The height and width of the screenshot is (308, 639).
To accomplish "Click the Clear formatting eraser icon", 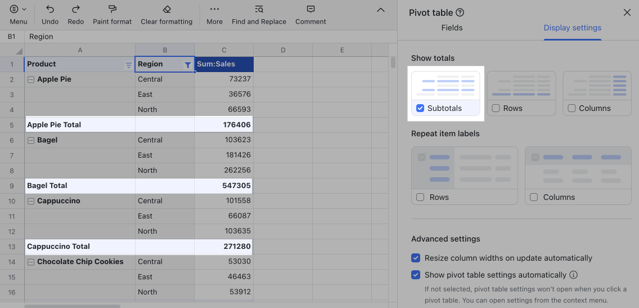I will (166, 10).
